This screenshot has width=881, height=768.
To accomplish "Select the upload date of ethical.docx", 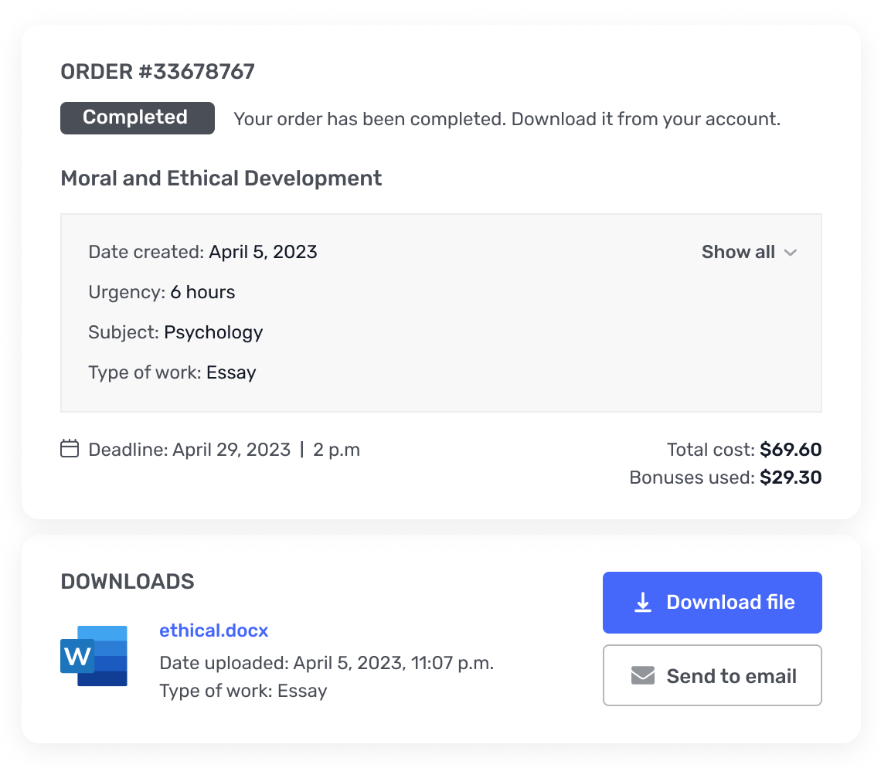I will [326, 663].
